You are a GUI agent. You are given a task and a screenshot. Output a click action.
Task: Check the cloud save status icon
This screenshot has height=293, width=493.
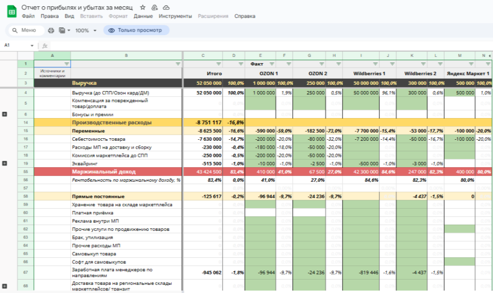166,8
